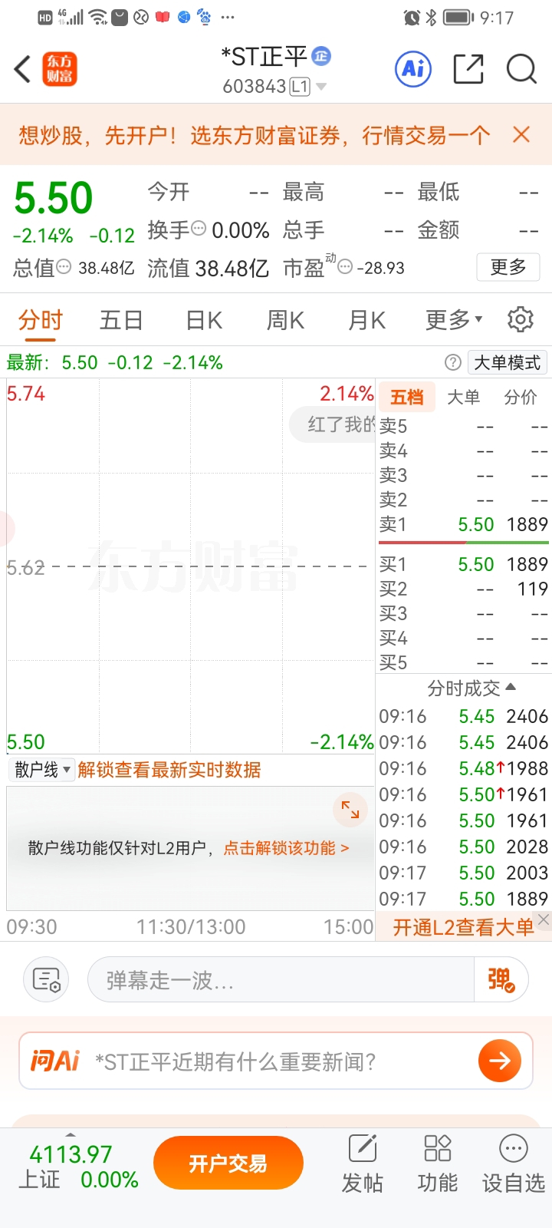Switch to the 日K tab
The width and height of the screenshot is (552, 1228).
pyautogui.click(x=204, y=320)
